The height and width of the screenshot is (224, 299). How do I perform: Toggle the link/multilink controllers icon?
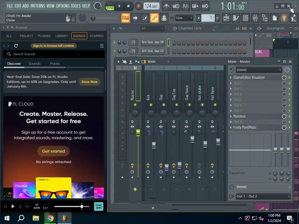click(154, 18)
